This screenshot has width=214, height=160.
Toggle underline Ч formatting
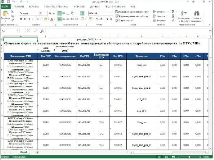click(29, 19)
